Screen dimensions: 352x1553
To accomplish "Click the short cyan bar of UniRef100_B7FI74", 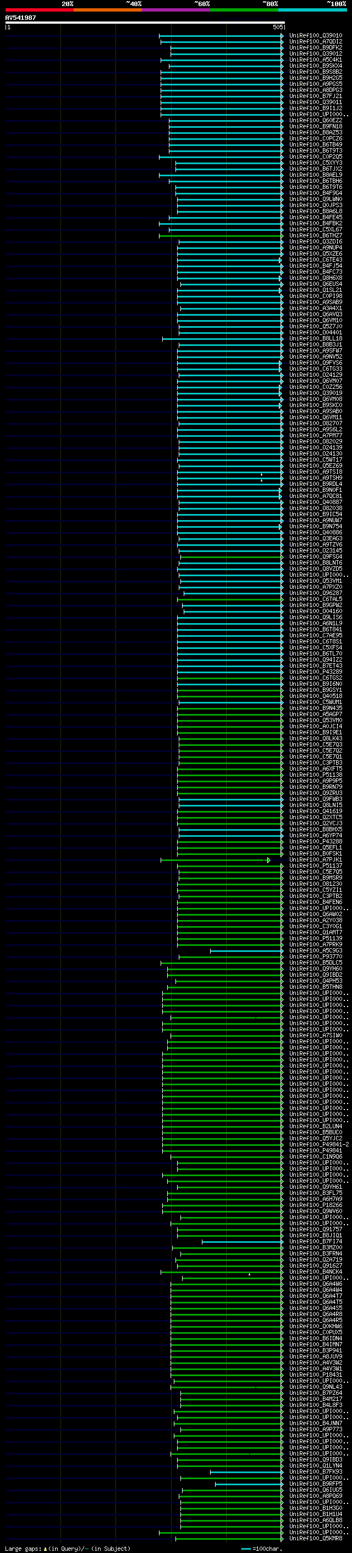I will 242,1242.
